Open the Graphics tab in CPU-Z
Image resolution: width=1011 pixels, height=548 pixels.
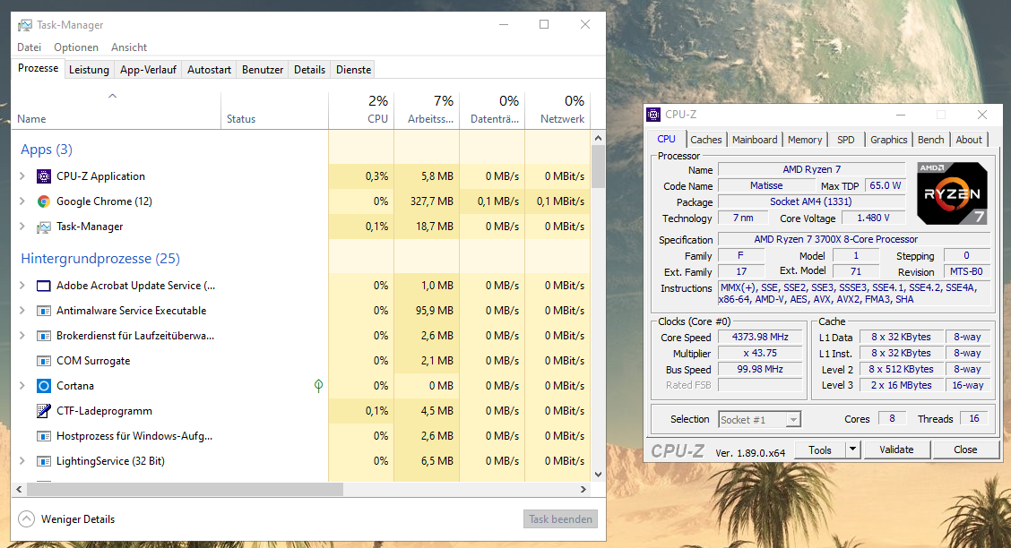click(888, 140)
